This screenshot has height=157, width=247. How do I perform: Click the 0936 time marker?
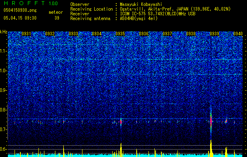point(144,34)
